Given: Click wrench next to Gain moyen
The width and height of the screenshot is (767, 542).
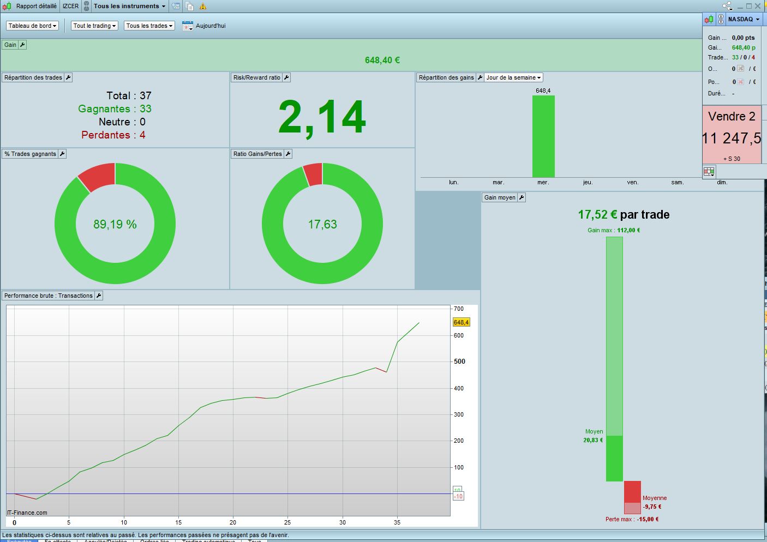Looking at the screenshot, I should pos(522,197).
